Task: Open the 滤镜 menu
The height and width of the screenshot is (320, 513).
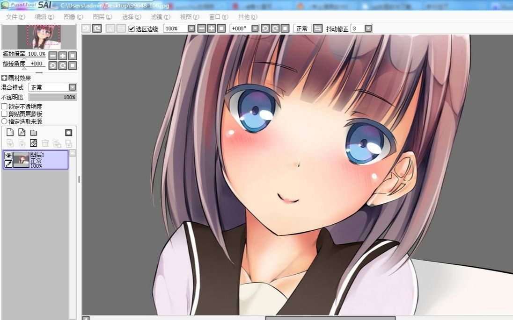Action: 161,17
